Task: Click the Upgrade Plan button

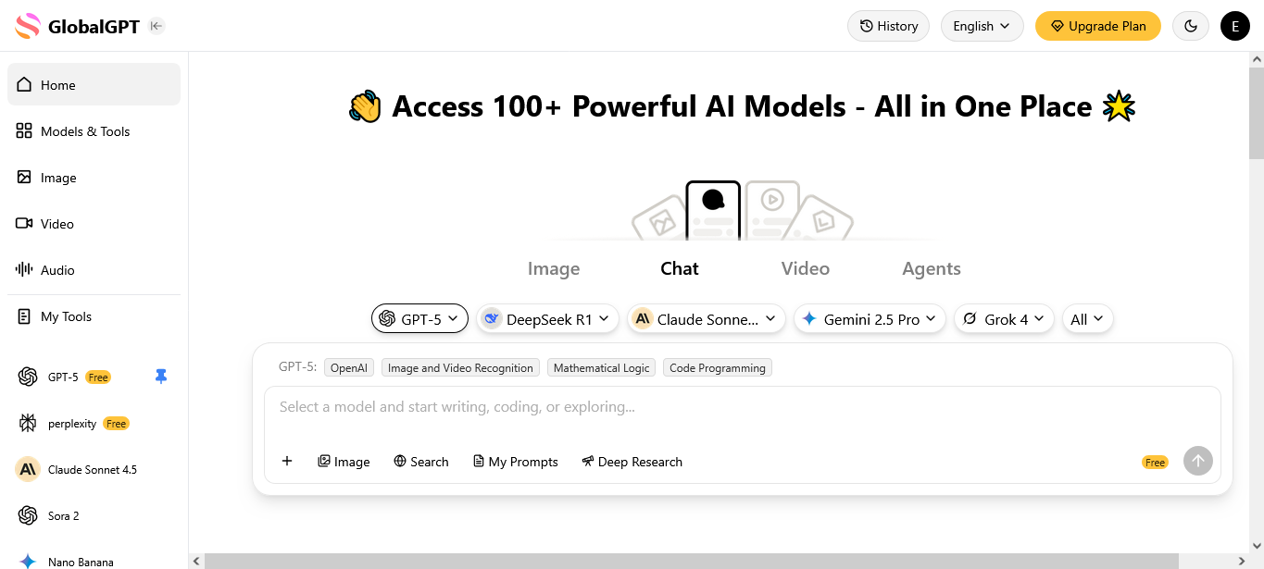Action: click(1097, 26)
